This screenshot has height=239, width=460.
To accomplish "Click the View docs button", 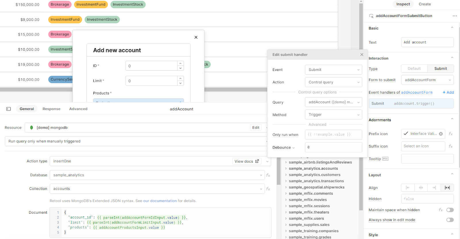I will [x=247, y=161].
